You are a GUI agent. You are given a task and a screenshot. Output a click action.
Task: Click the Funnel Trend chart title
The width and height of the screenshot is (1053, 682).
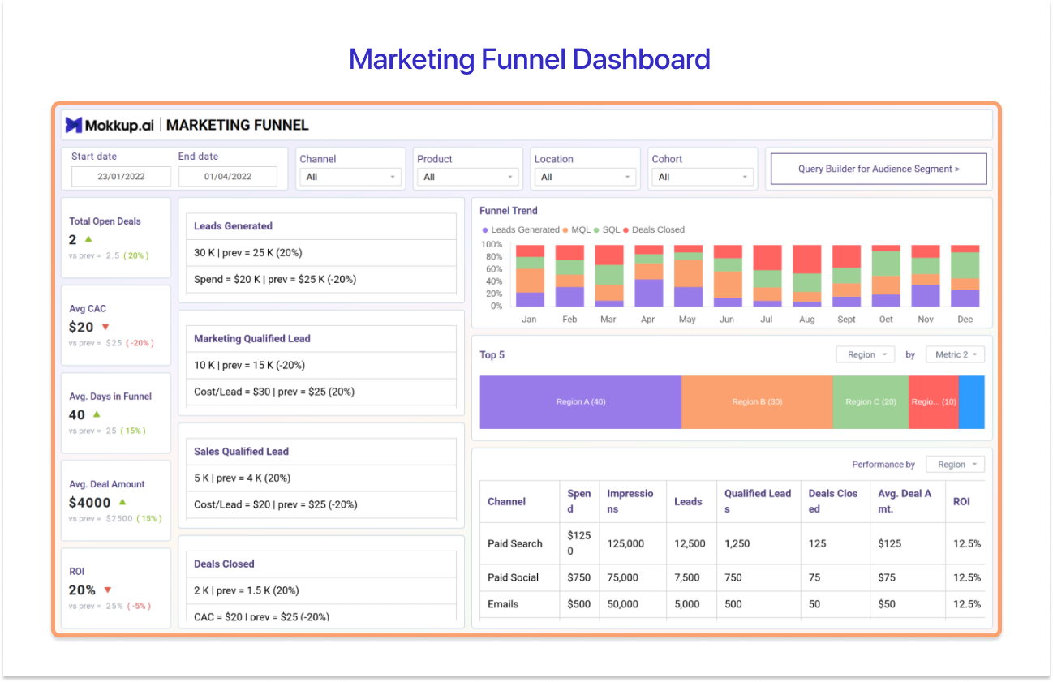(x=509, y=211)
